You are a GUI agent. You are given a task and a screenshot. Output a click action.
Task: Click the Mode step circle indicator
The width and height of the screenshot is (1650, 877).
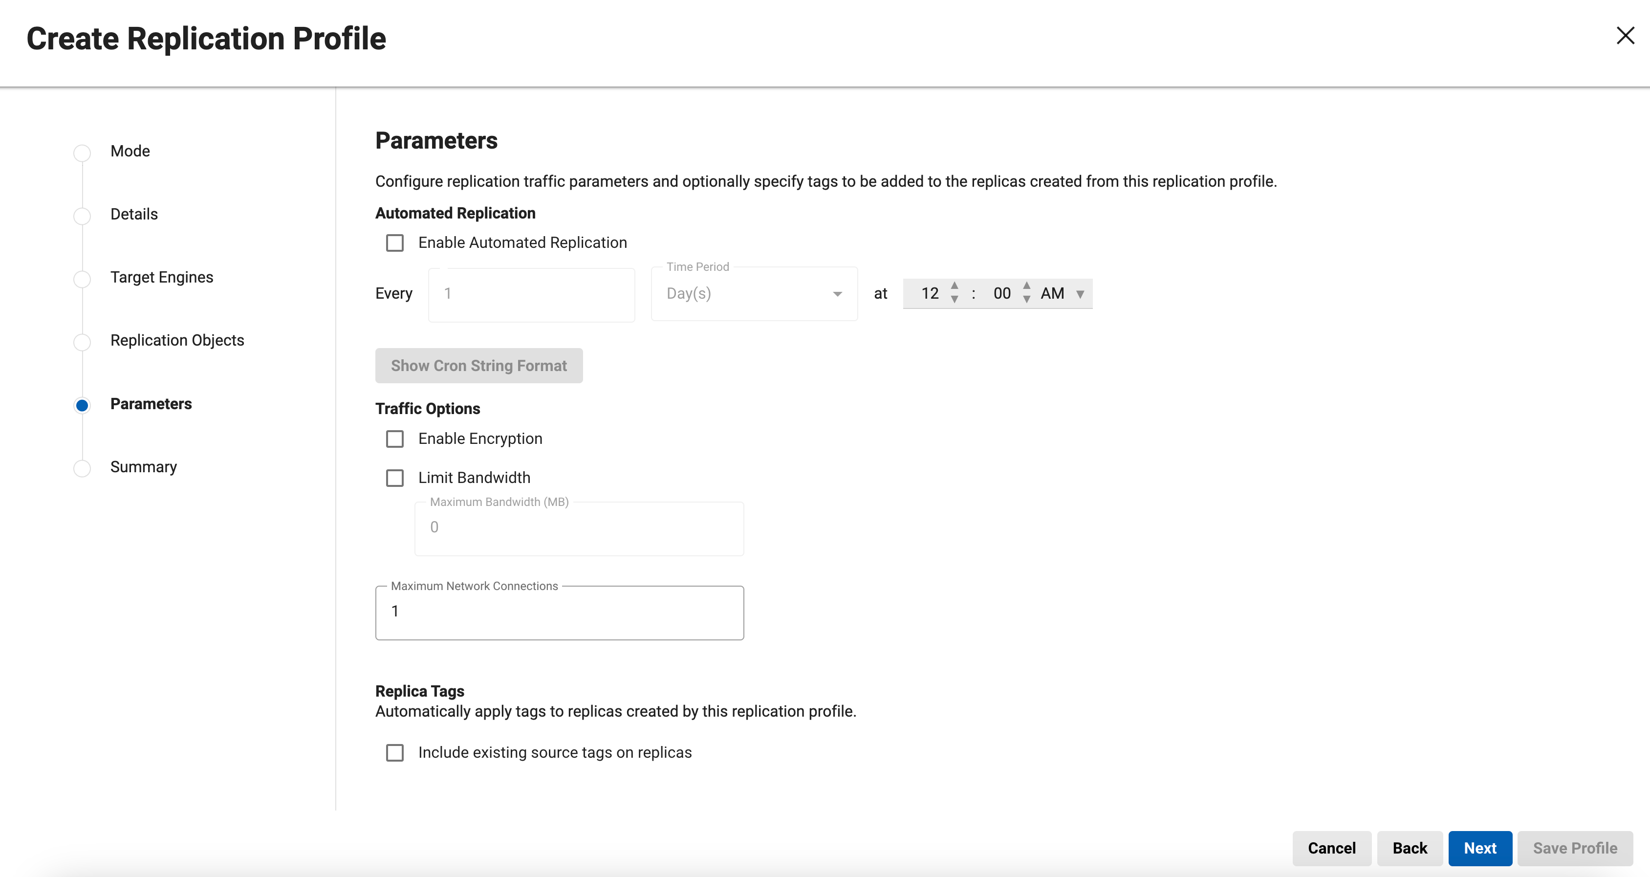(x=82, y=153)
